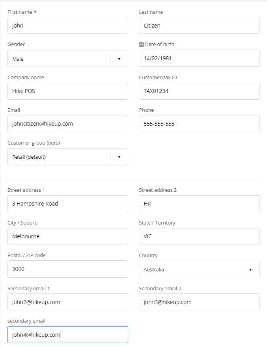Image resolution: width=267 pixels, height=347 pixels.
Task: Click the calendar icon beside Date of birth
Action: [141, 44]
